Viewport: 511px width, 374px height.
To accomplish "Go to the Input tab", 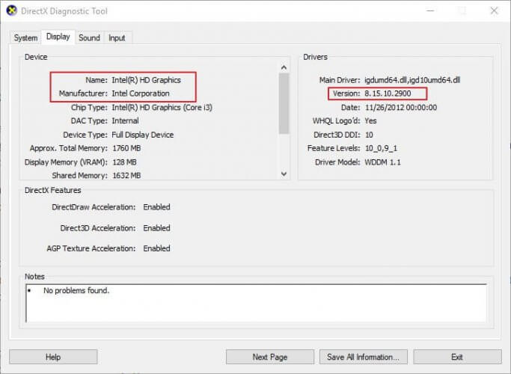I will (117, 38).
